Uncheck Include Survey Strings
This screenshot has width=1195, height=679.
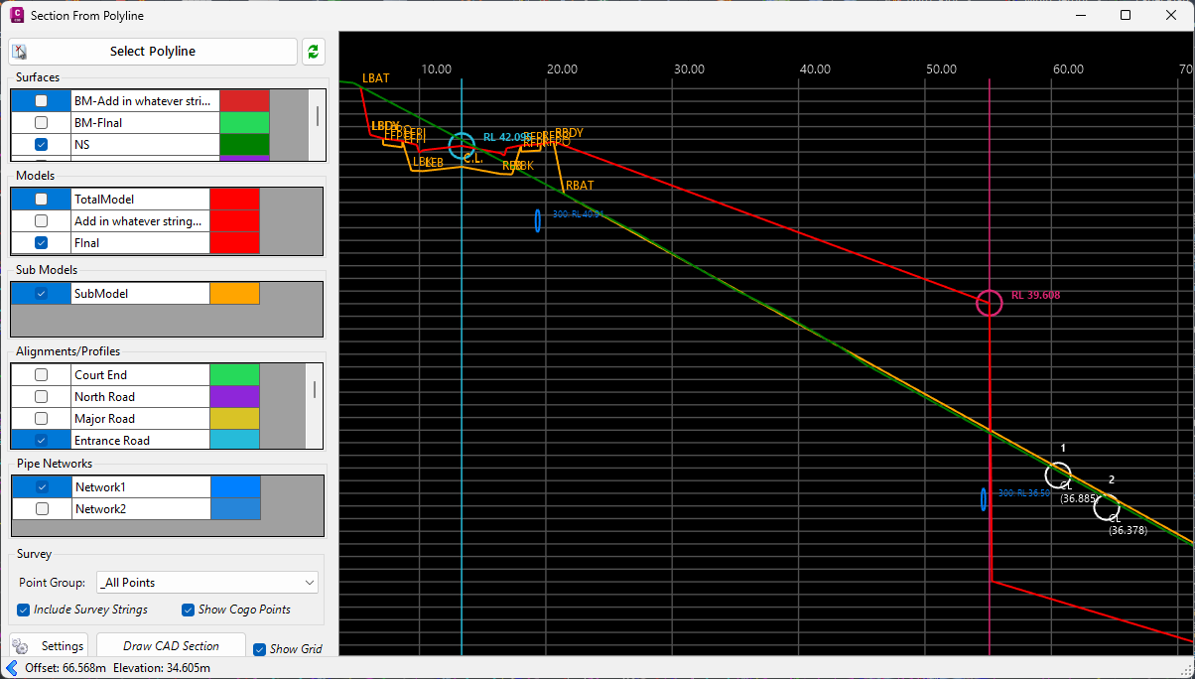click(x=24, y=610)
